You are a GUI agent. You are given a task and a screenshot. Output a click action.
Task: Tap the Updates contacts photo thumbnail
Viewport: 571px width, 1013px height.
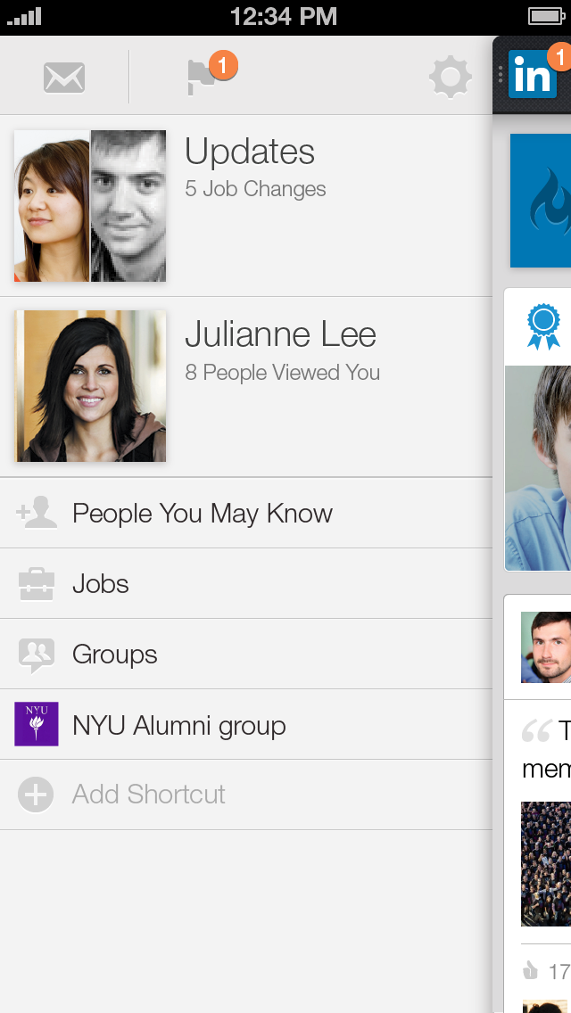coord(90,206)
